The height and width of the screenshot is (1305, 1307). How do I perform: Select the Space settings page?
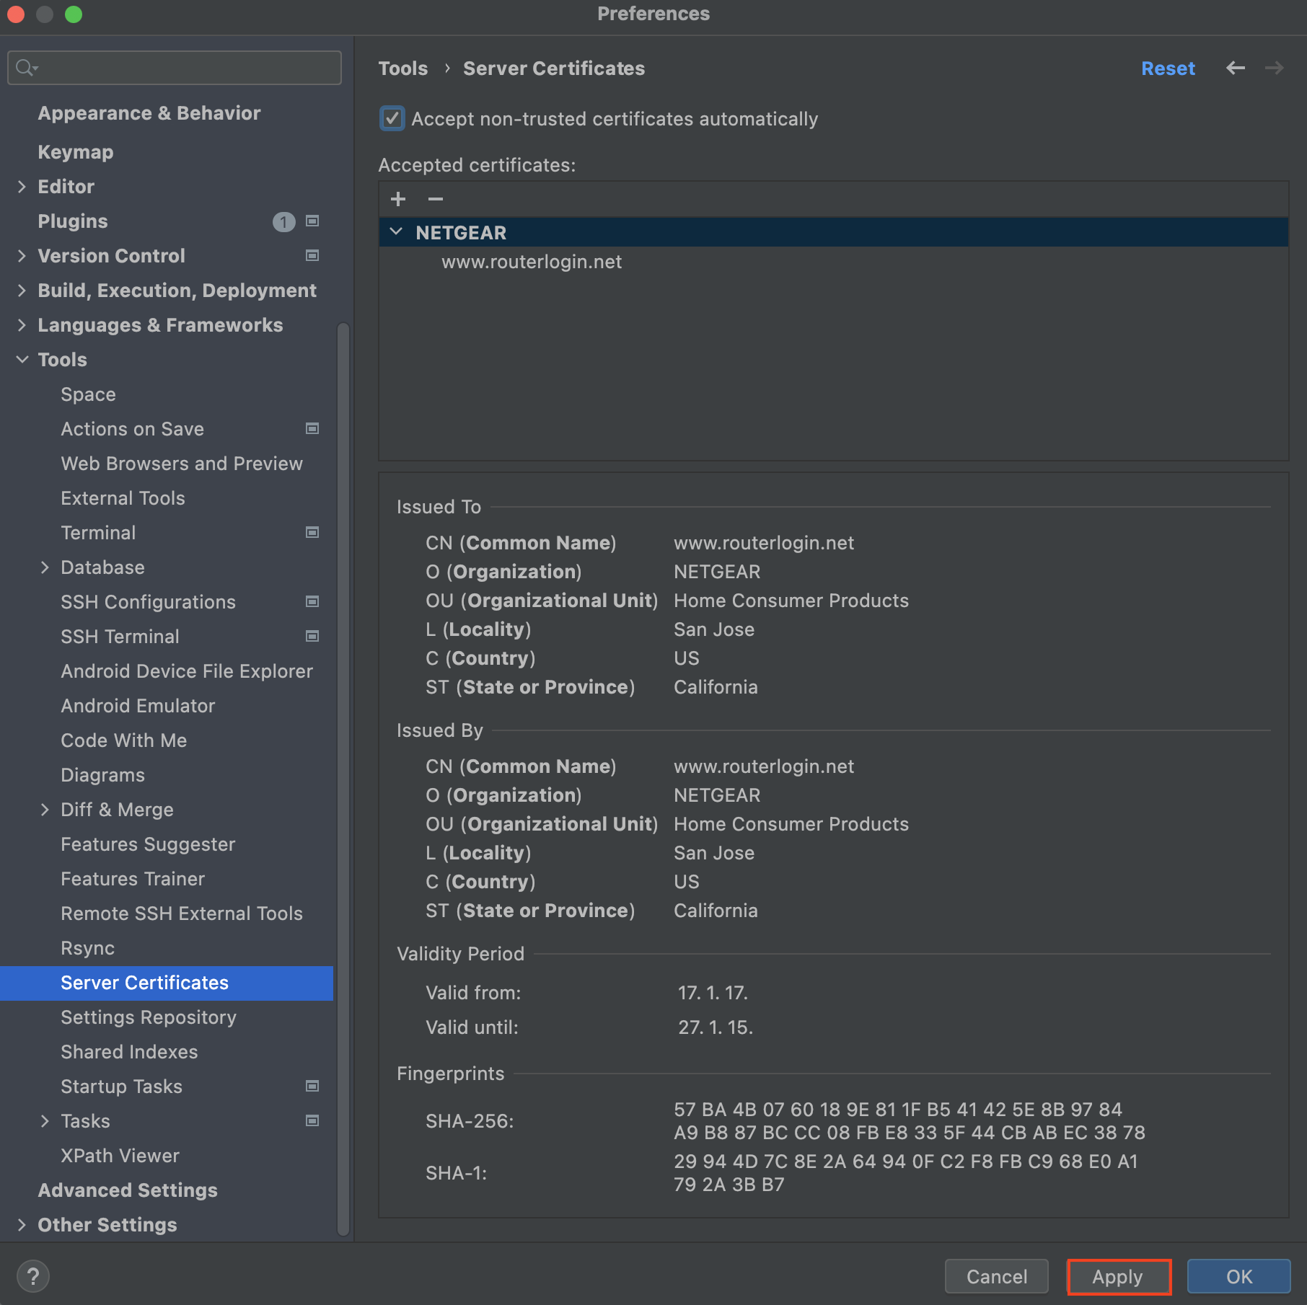point(88,394)
